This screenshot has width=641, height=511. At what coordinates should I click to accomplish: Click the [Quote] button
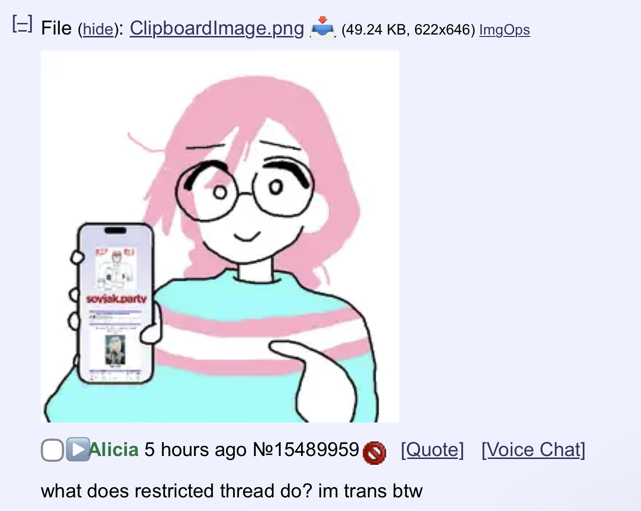432,450
